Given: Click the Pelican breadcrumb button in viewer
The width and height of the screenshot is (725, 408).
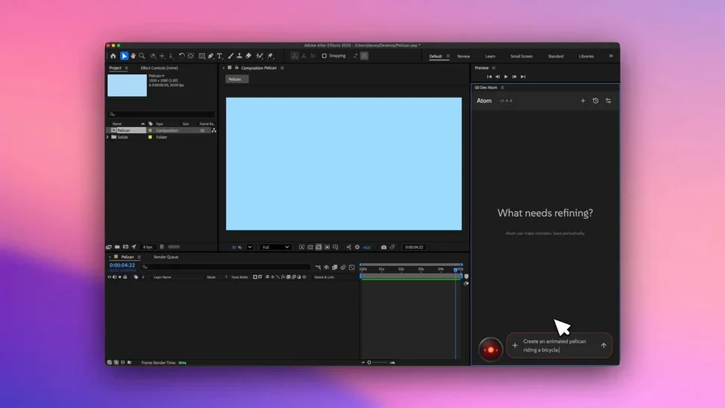Looking at the screenshot, I should pyautogui.click(x=236, y=79).
